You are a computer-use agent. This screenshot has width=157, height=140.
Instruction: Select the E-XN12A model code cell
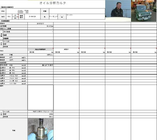point(32,17)
